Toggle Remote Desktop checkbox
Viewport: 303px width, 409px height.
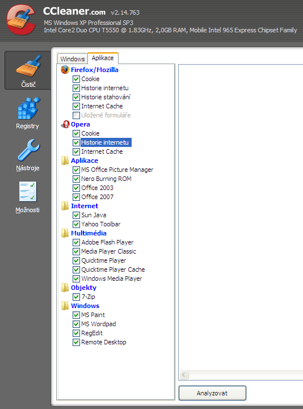[x=76, y=342]
